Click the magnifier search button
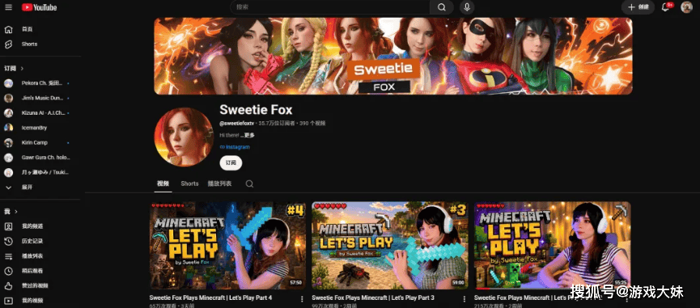The height and width of the screenshot is (308, 700). pyautogui.click(x=442, y=7)
